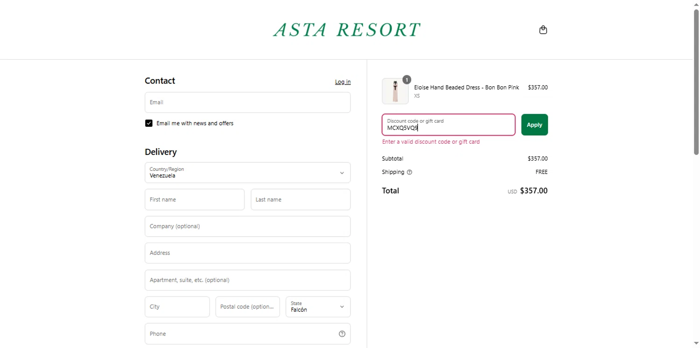
Task: Click the FREE shipping value
Action: (x=541, y=172)
